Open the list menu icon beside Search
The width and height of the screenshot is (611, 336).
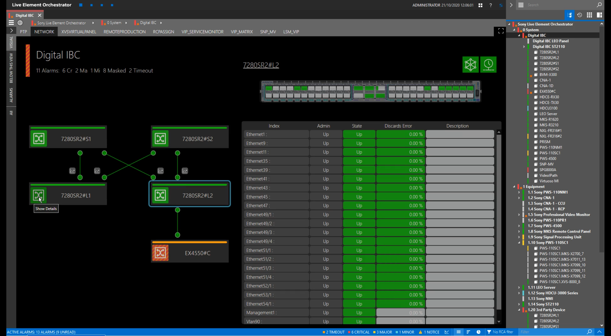(x=521, y=5)
